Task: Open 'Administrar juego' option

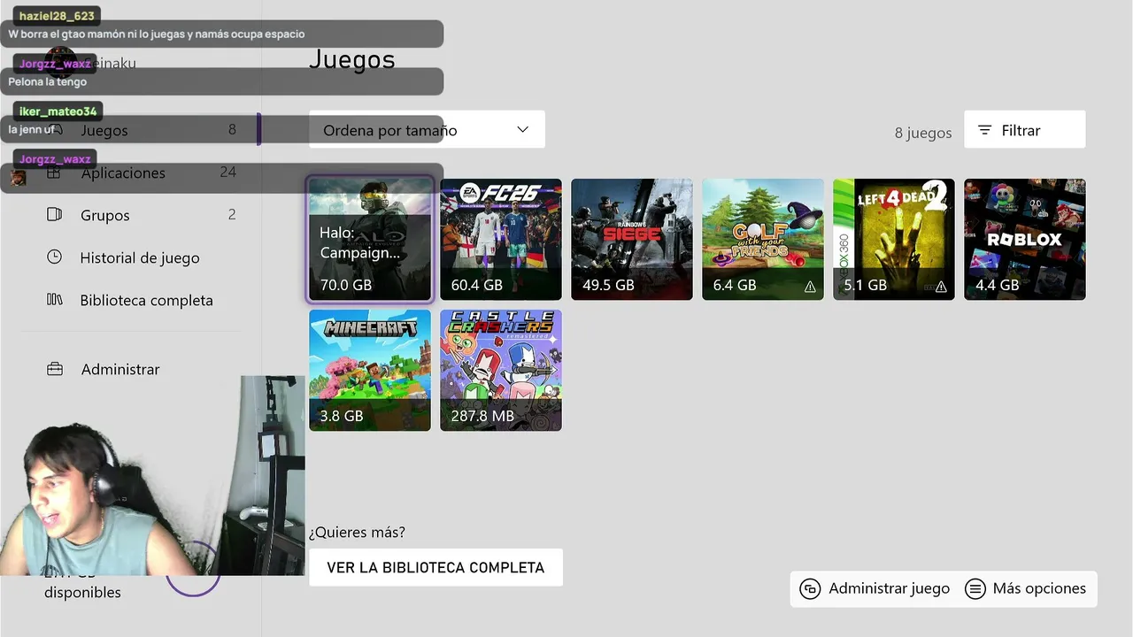Action: [x=875, y=588]
